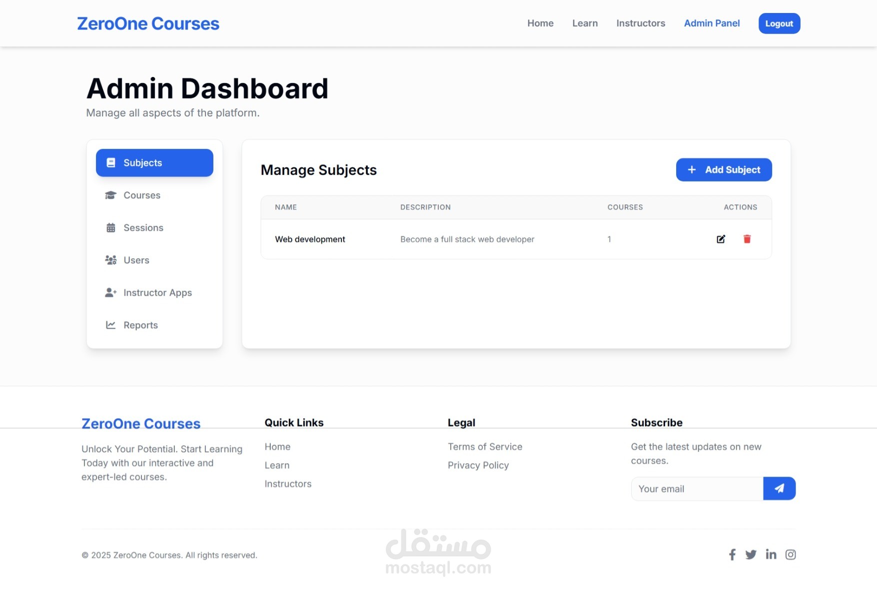
Task: Open the footer Instructors quick link
Action: tap(288, 484)
